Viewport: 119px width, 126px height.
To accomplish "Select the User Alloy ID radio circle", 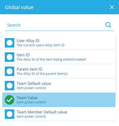I will coord(10,43).
